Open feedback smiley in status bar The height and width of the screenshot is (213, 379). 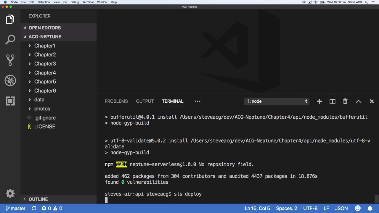pos(358,208)
